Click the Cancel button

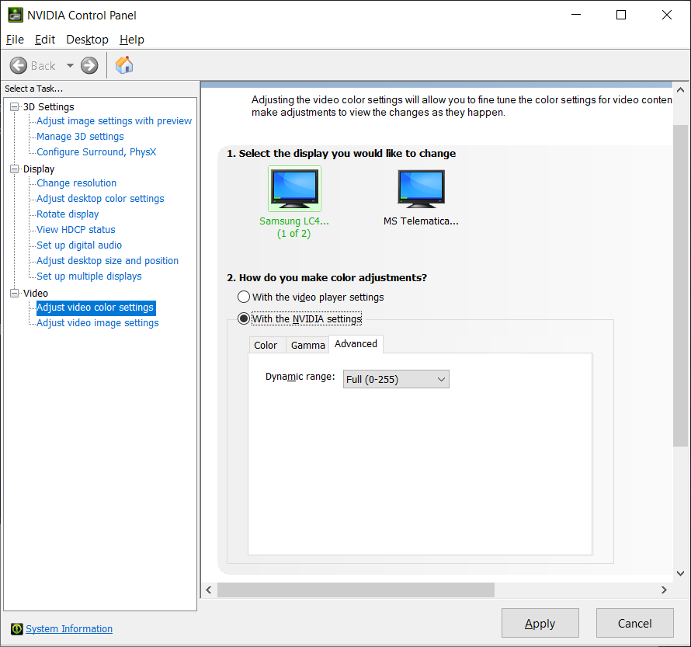(x=634, y=623)
